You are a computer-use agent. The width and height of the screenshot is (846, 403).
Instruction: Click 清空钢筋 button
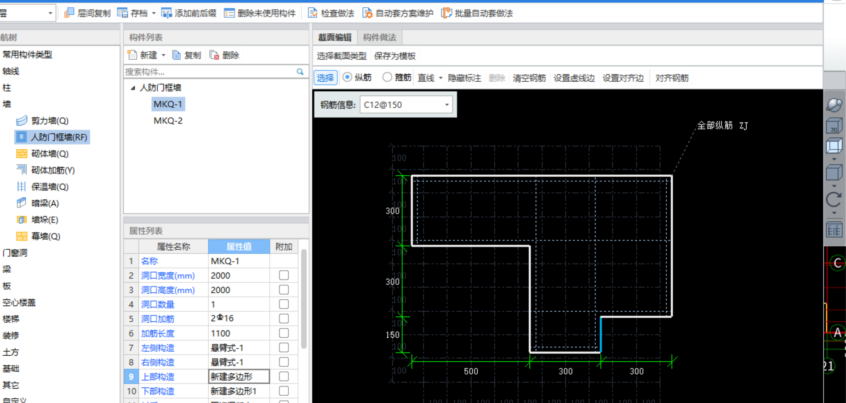(529, 78)
